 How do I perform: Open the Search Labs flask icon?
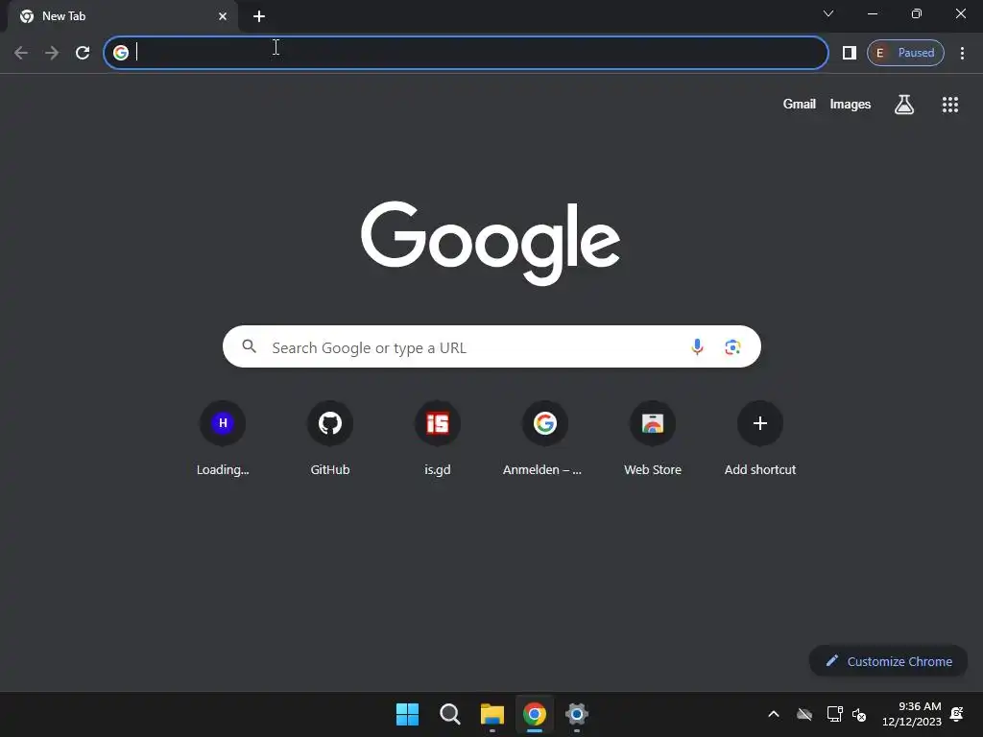[x=904, y=105]
